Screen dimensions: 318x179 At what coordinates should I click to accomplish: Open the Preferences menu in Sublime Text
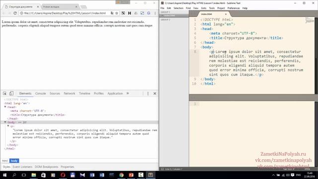pos(234,8)
